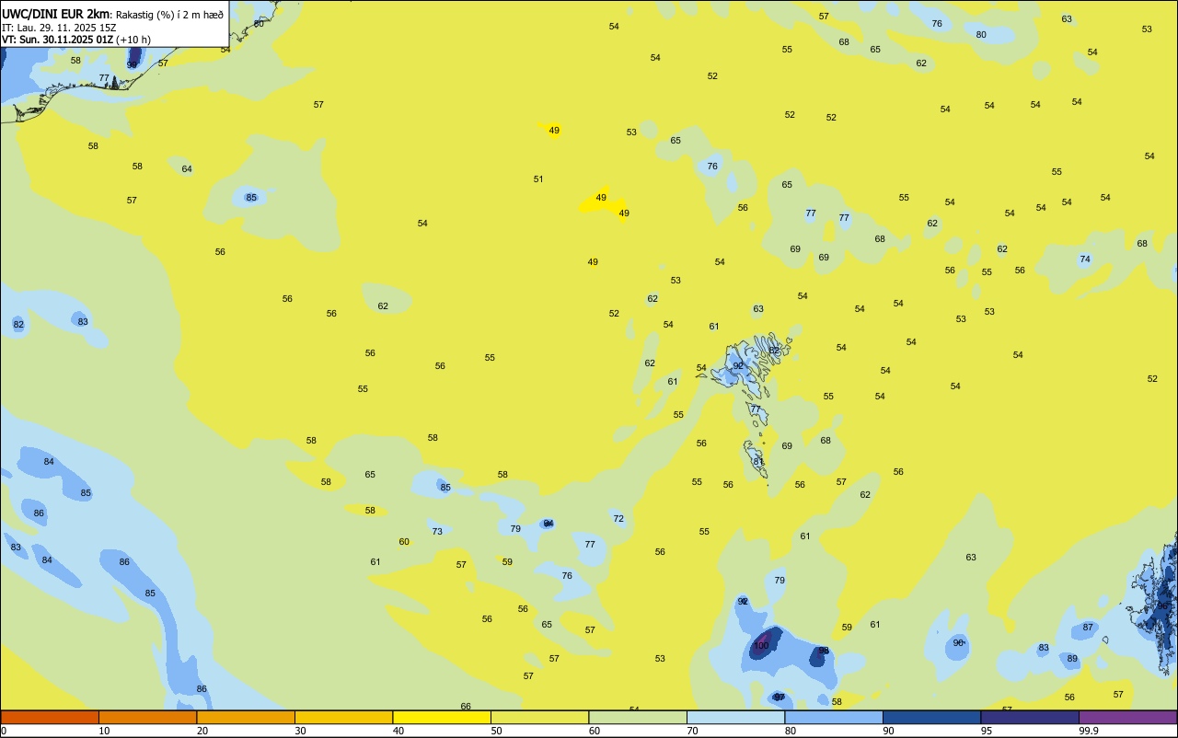Click the 50–60 pale yellow legend swatch
This screenshot has width=1178, height=738.
(x=539, y=717)
